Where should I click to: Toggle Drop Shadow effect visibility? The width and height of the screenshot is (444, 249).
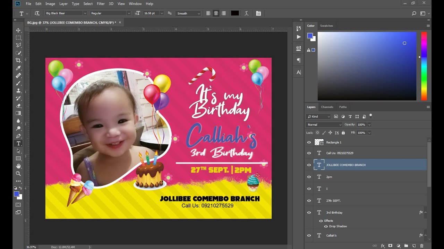point(326,227)
